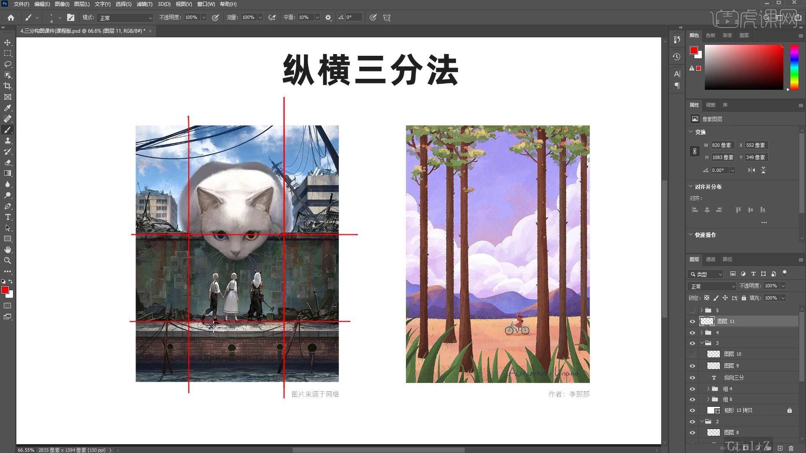Delete layer trash icon

[791, 448]
